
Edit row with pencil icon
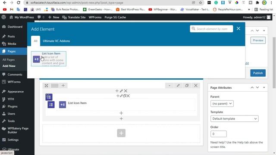[178, 86]
